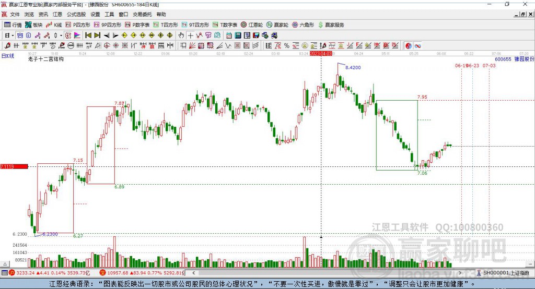Click the volume panel up-triangle button

[5, 264]
